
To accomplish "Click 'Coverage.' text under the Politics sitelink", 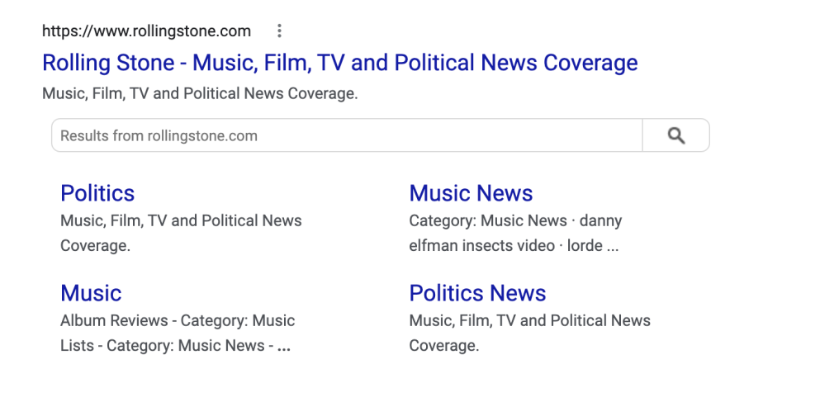I will [x=95, y=246].
